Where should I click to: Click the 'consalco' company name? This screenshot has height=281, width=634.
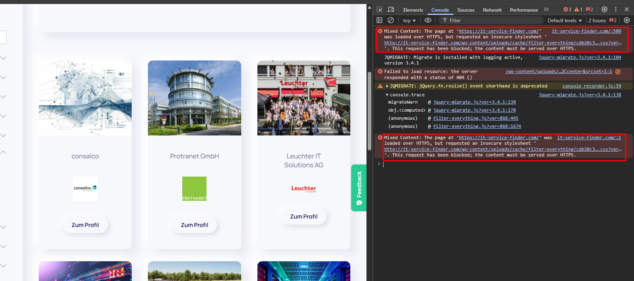pos(85,156)
